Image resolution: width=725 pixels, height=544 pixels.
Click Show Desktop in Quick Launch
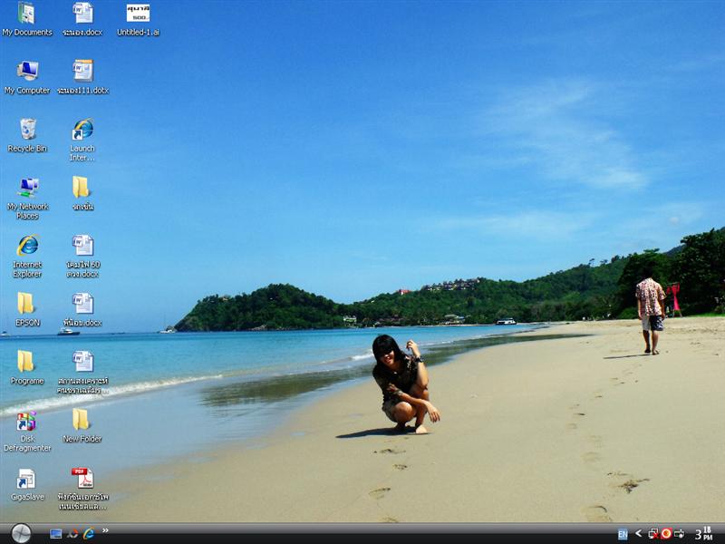coord(56,534)
